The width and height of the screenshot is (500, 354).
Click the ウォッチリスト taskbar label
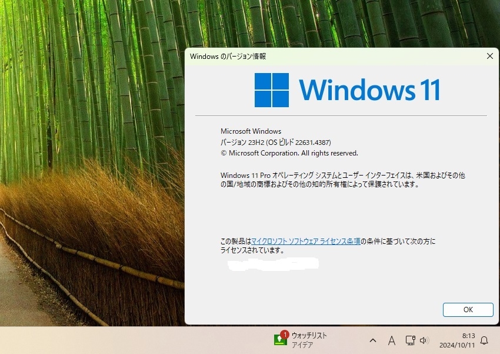coord(309,336)
